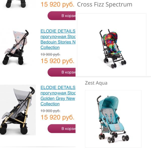Click the crossed-out price of Golden Grey stroller
The height and width of the screenshot is (151, 151).
(50, 111)
